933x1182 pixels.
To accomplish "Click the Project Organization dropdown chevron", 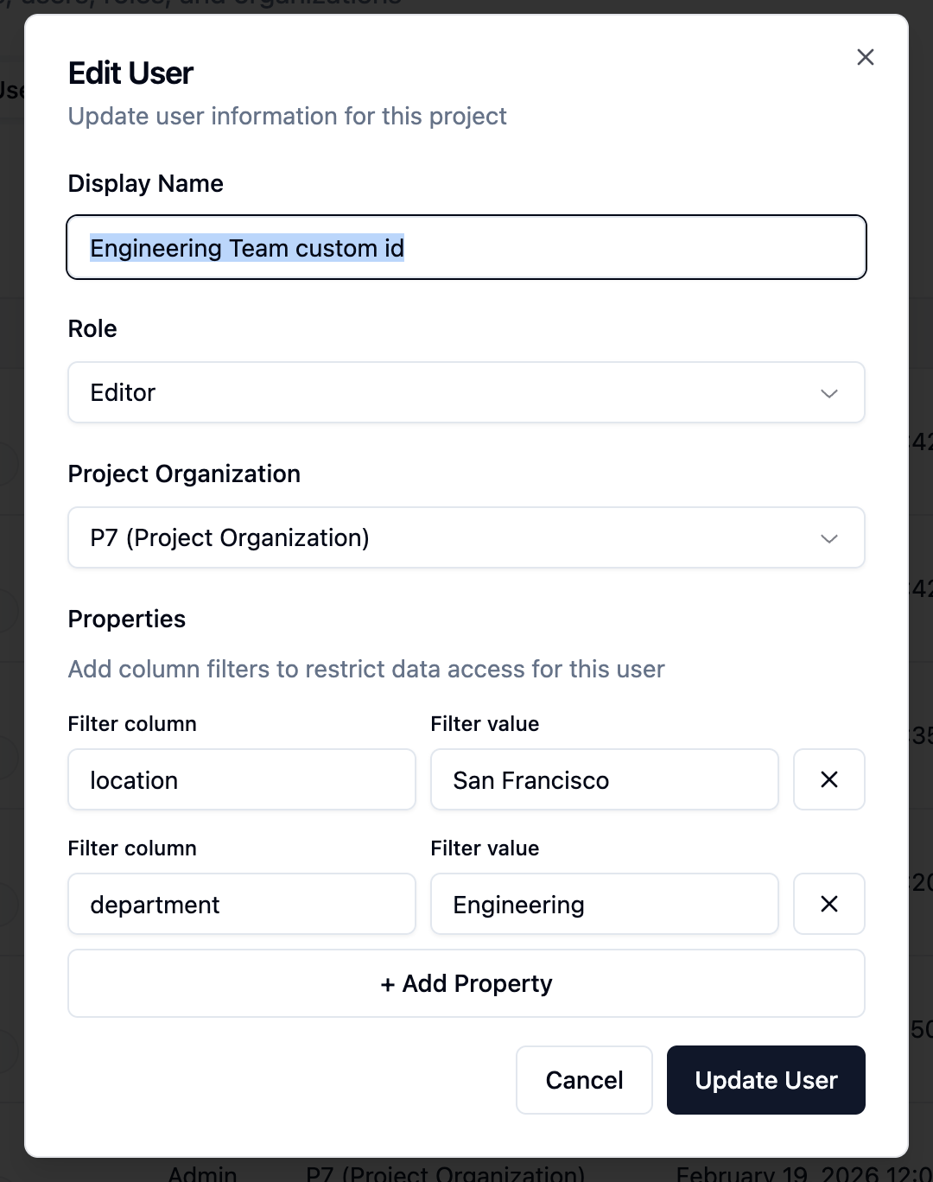I will pyautogui.click(x=828, y=538).
